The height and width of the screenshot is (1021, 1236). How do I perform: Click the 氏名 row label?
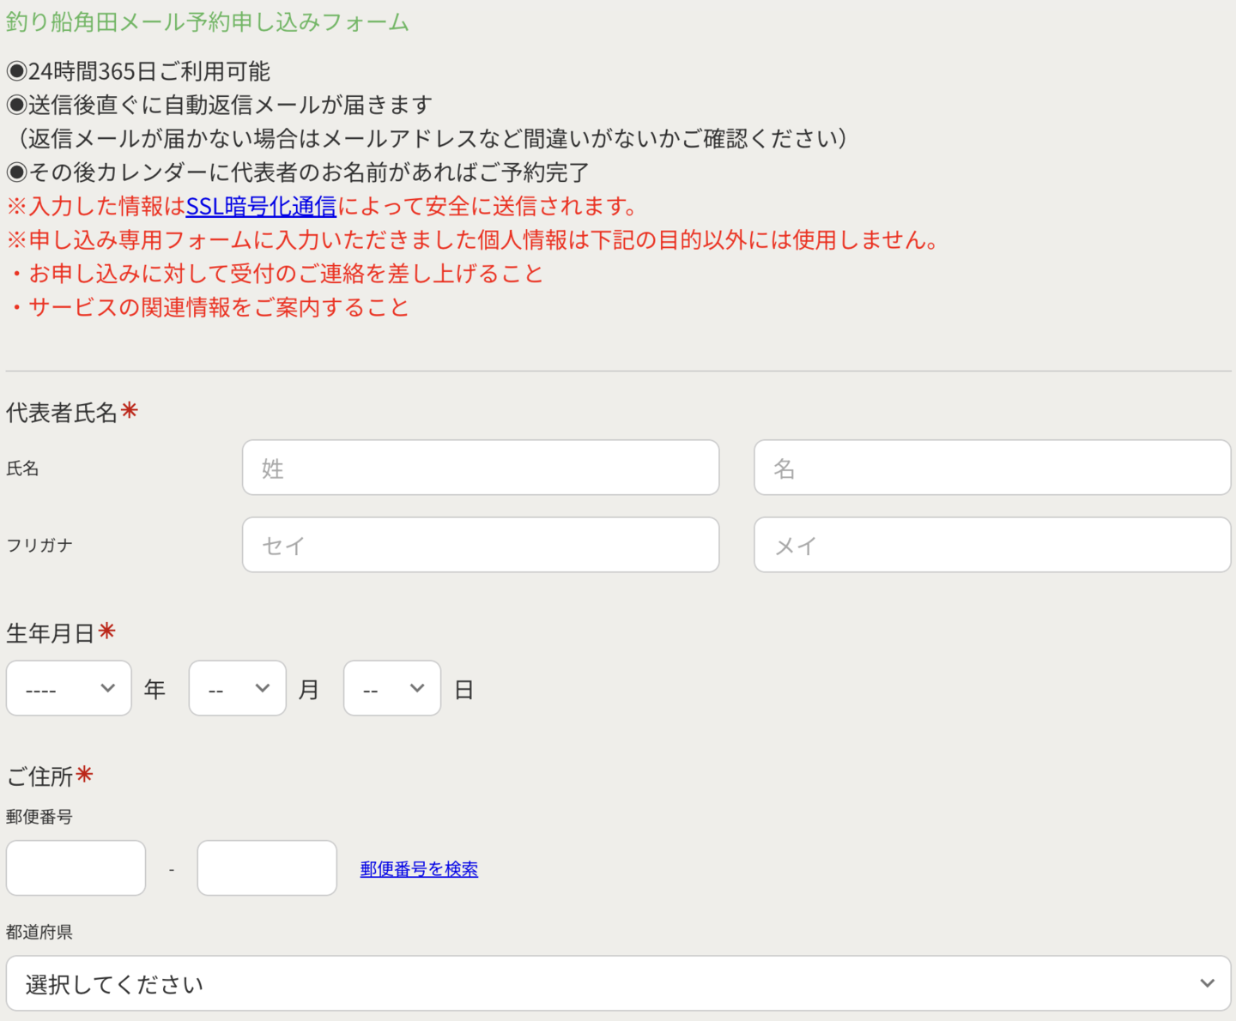(22, 468)
